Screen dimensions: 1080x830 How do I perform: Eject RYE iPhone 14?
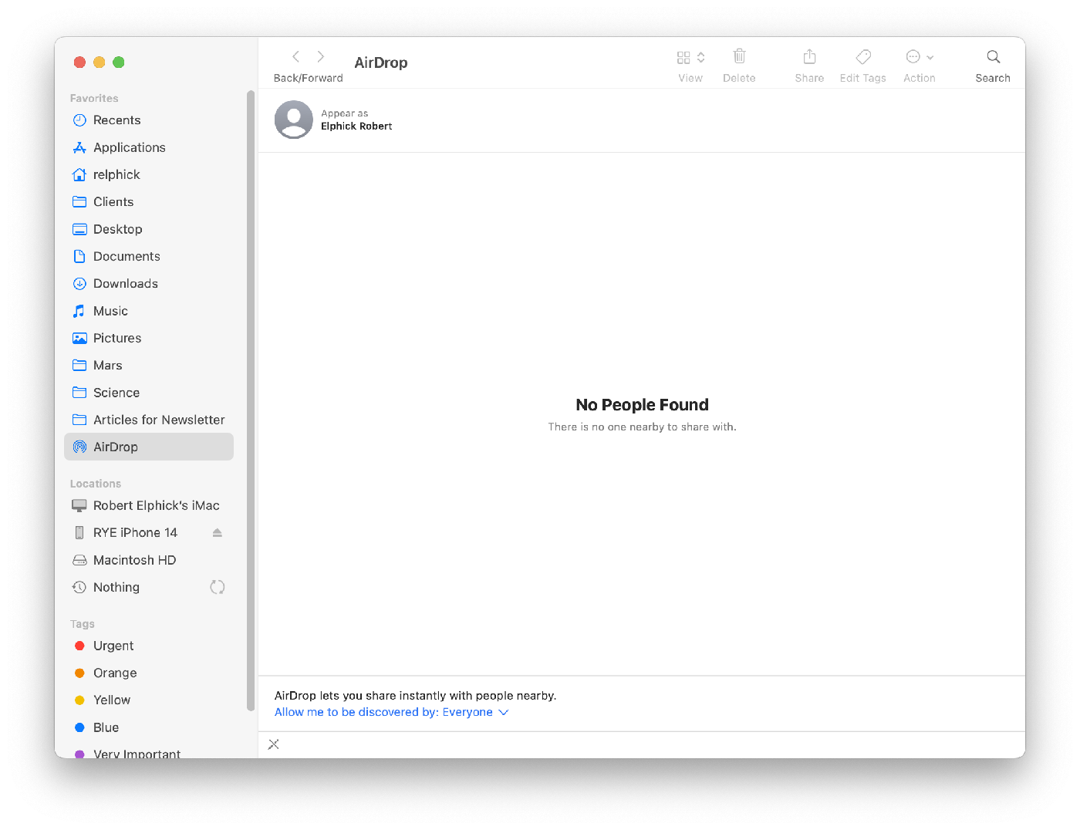click(x=218, y=533)
